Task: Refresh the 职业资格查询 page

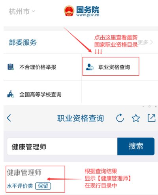Action: coord(120,118)
